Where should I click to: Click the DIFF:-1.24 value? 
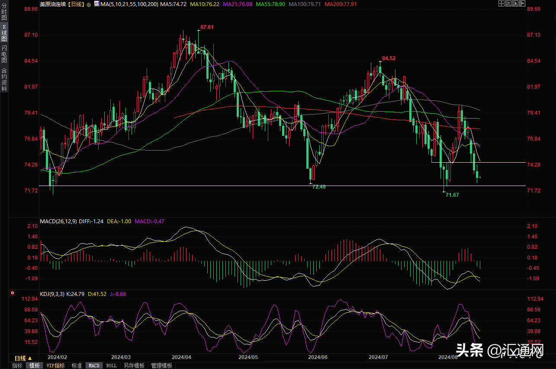tap(91, 221)
